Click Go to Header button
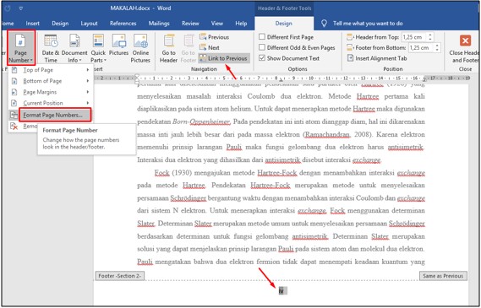Image resolution: width=481 pixels, height=308 pixels. [168, 48]
